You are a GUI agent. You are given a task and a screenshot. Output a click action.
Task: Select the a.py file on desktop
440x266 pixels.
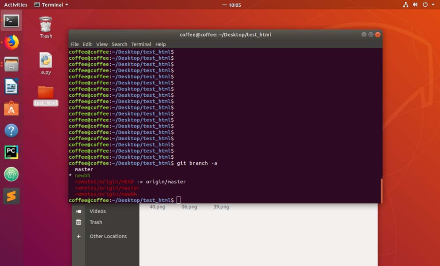(46, 64)
